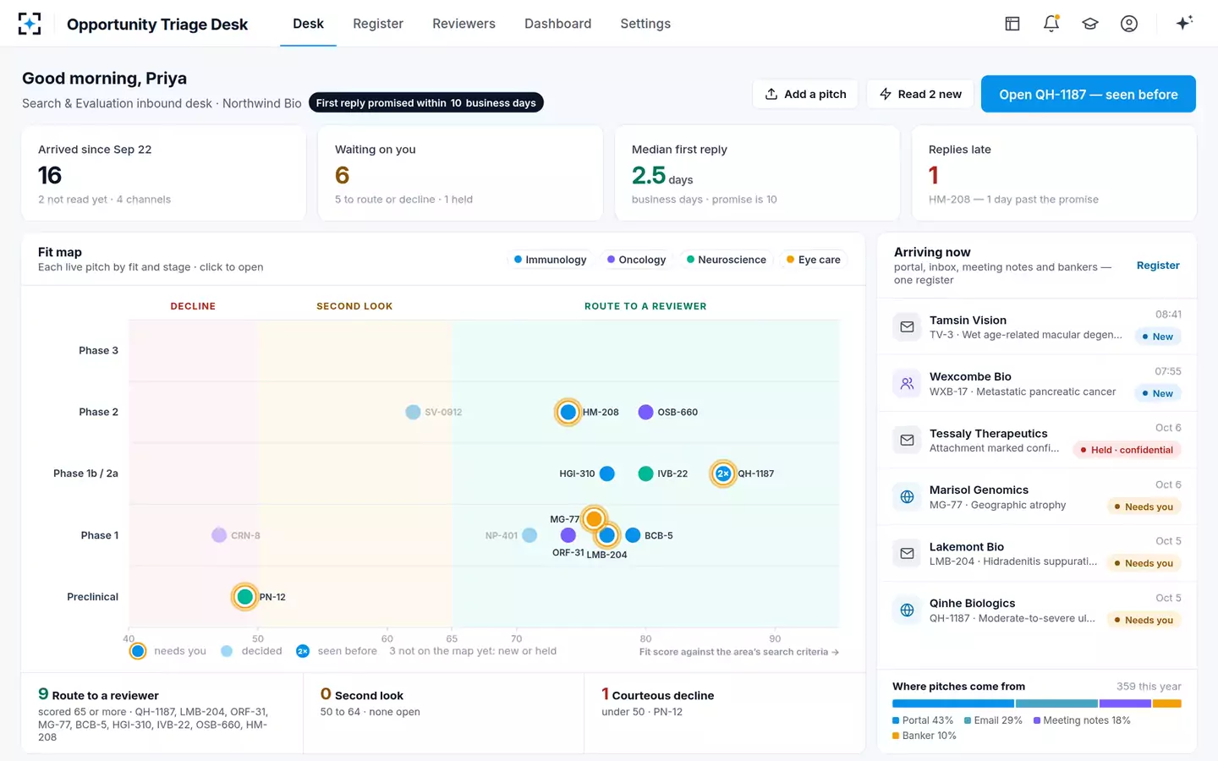Viewport: 1218px width, 761px height.
Task: Open the PN-12 dot in decline zone
Action: 245,597
